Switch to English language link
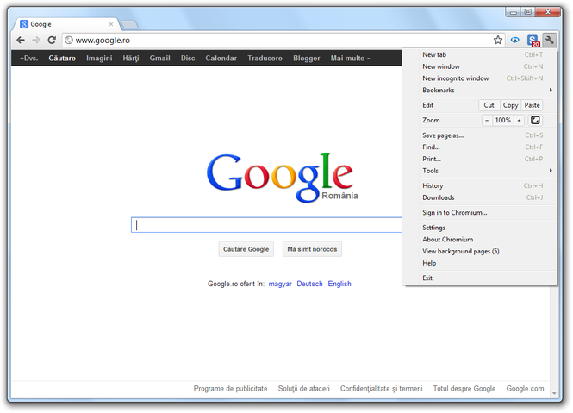573x413 pixels. (339, 284)
